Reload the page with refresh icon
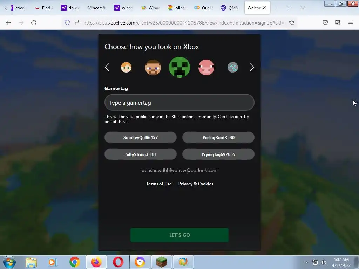The image size is (359, 269). tap(34, 23)
